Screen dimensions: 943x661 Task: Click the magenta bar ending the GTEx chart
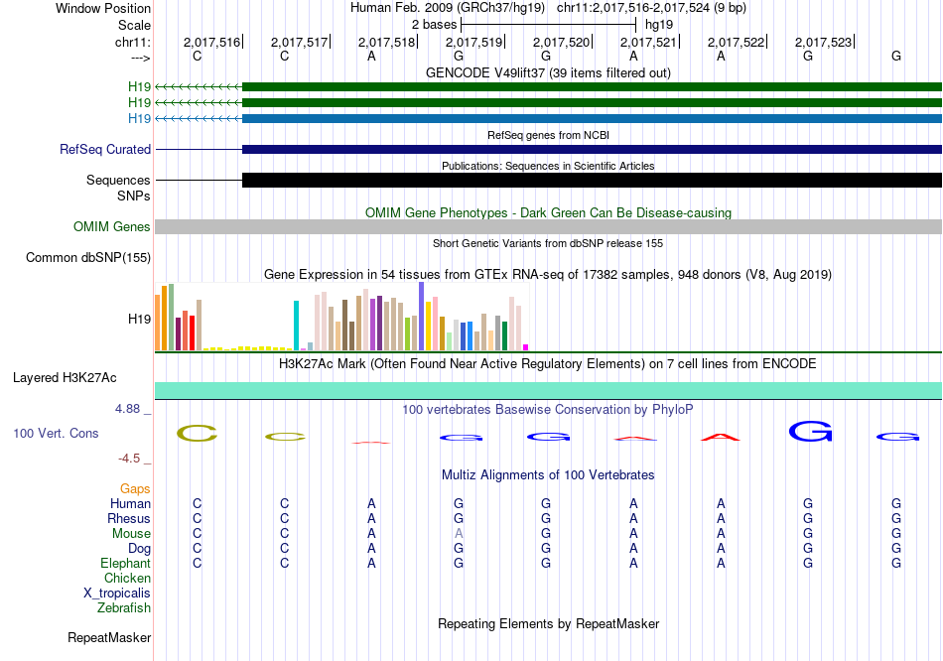point(526,347)
